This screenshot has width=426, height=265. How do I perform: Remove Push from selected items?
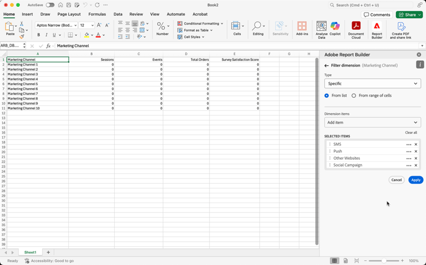[x=416, y=151]
